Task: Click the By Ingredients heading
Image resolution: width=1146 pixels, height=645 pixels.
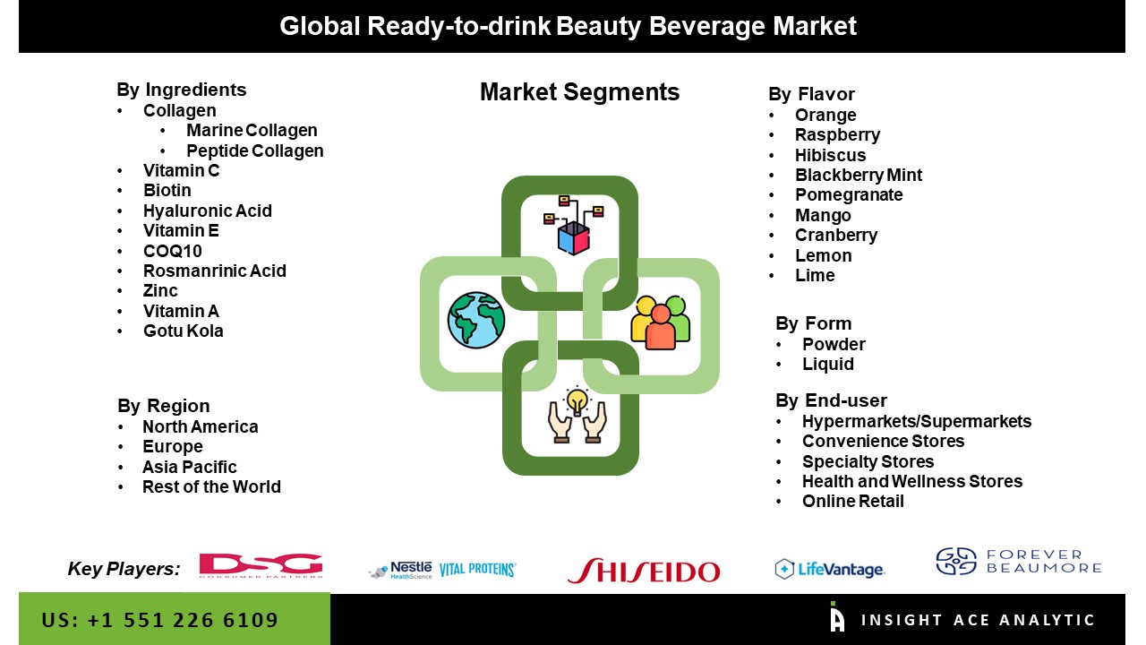Action: coord(181,90)
